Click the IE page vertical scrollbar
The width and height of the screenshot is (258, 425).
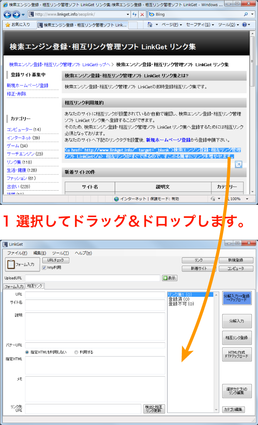point(253,112)
